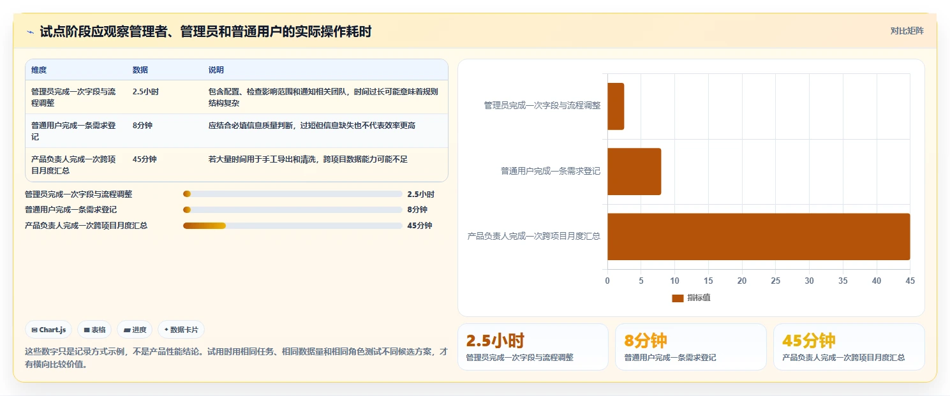Select the 进度 tag chip
The height and width of the screenshot is (396, 950).
tap(135, 330)
